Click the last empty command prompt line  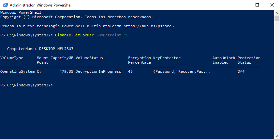pyautogui.click(x=137, y=85)
